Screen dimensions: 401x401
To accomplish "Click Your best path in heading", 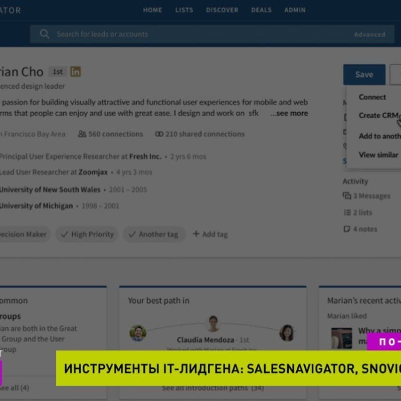I will click(158, 300).
